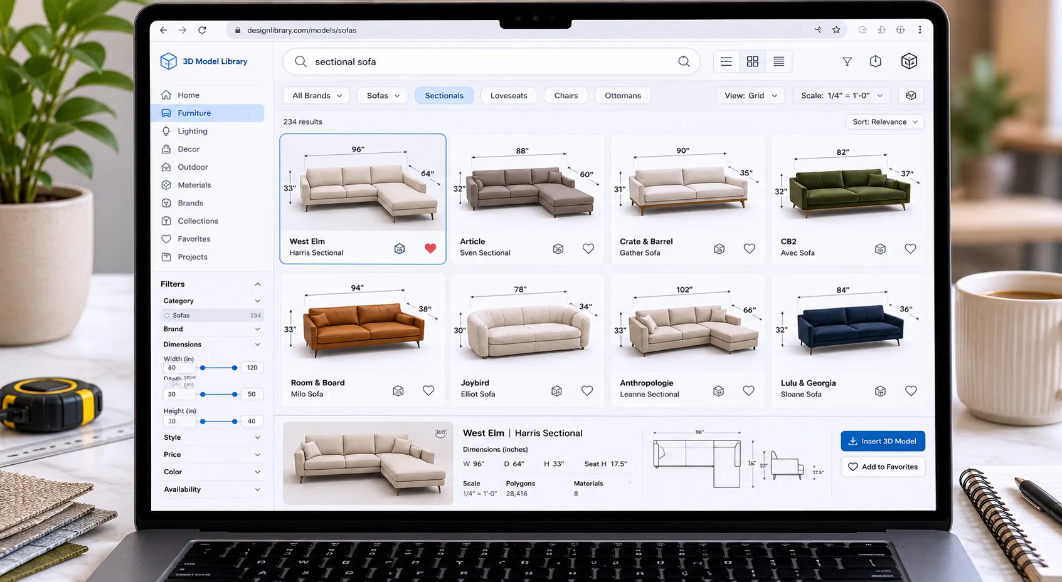1062x582 pixels.
Task: Unfavorite the West Elm Harris Sectional
Action: [x=430, y=248]
